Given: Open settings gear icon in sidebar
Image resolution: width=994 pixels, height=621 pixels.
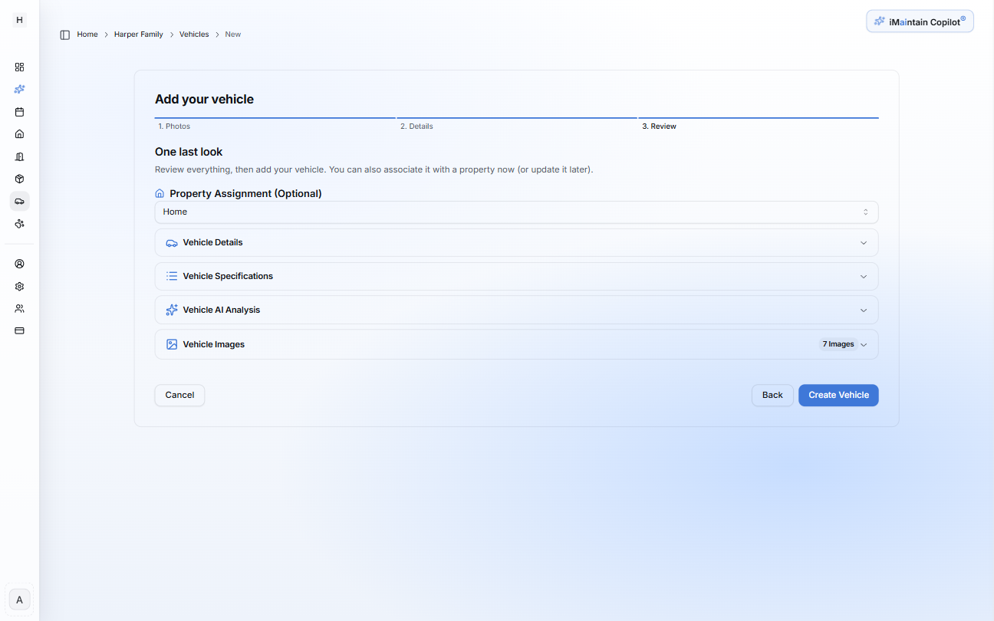Looking at the screenshot, I should click(x=20, y=286).
